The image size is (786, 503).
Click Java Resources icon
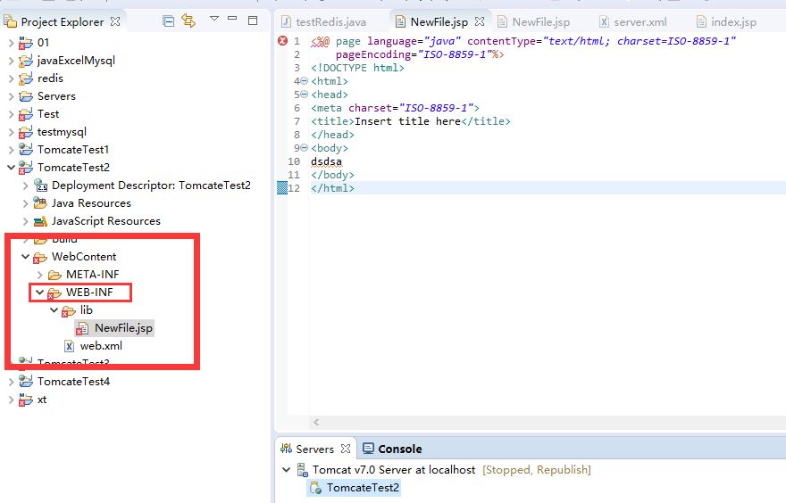pos(40,203)
